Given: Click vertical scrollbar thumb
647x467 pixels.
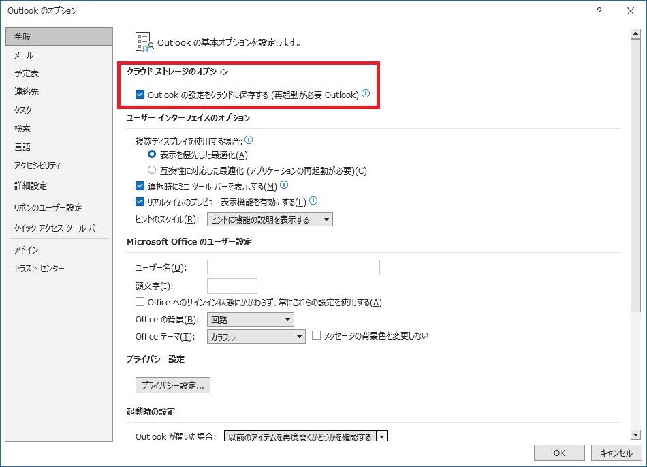Looking at the screenshot, I should coord(635,175).
